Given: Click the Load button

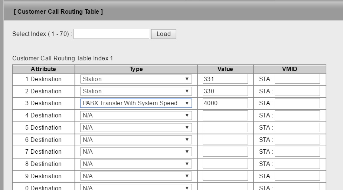Looking at the screenshot, I should click(x=163, y=34).
